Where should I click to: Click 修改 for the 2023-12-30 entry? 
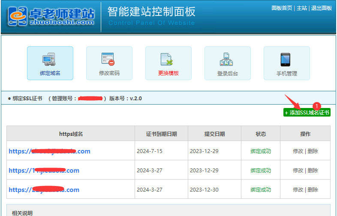click(298, 190)
